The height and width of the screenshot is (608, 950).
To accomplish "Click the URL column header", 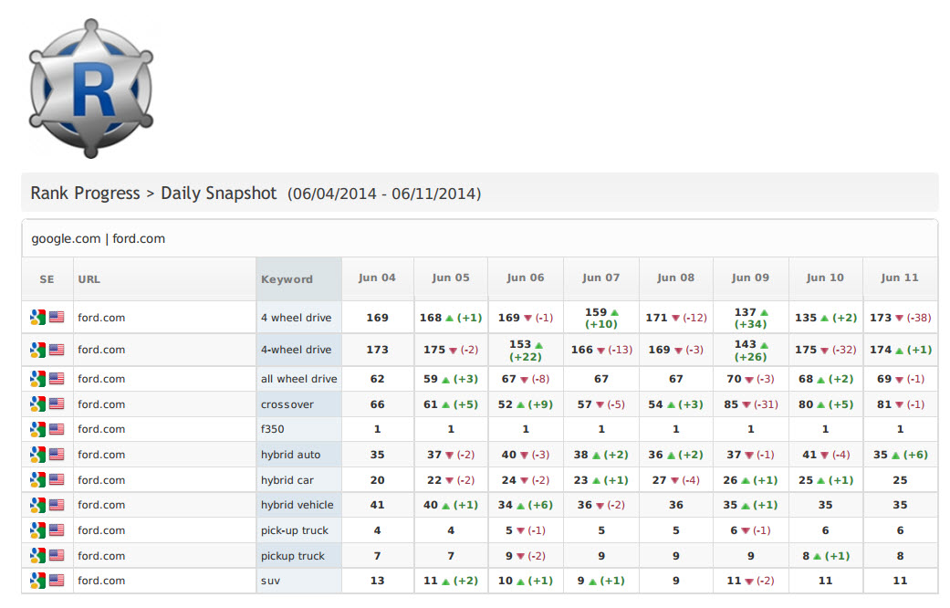I will (164, 278).
